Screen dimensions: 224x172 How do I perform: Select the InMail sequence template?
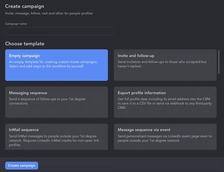coord(56,136)
